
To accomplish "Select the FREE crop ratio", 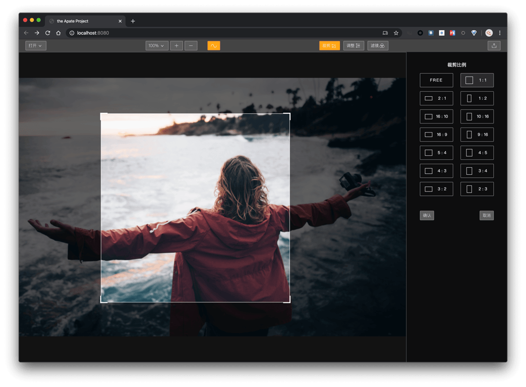I will pos(436,80).
